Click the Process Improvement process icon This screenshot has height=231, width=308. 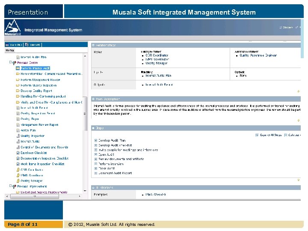(x=15, y=186)
